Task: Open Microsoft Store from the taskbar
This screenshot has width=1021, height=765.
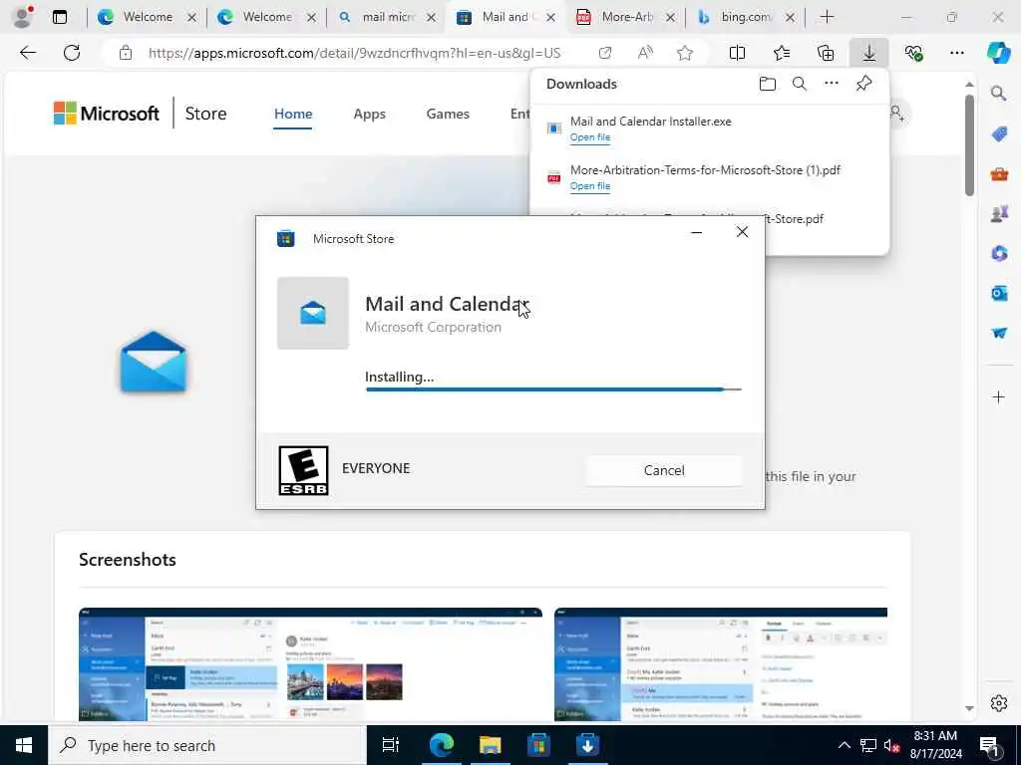Action: coord(538,745)
